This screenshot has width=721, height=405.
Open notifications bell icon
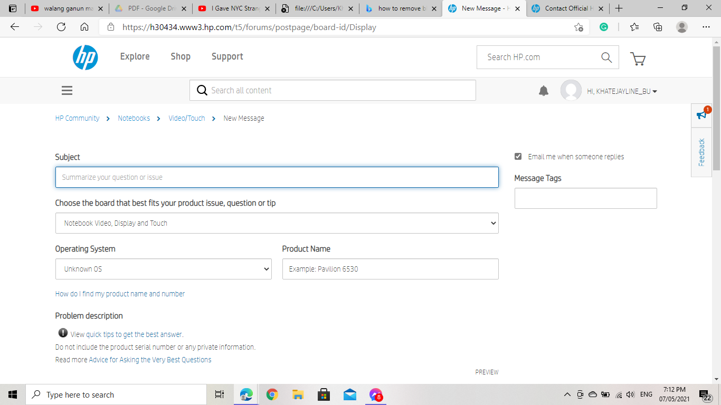(544, 91)
